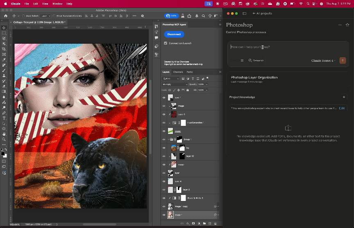Image resolution: width=354 pixels, height=228 pixels.
Task: Toggle the Connect on Launch checkbox
Action: tap(166, 43)
